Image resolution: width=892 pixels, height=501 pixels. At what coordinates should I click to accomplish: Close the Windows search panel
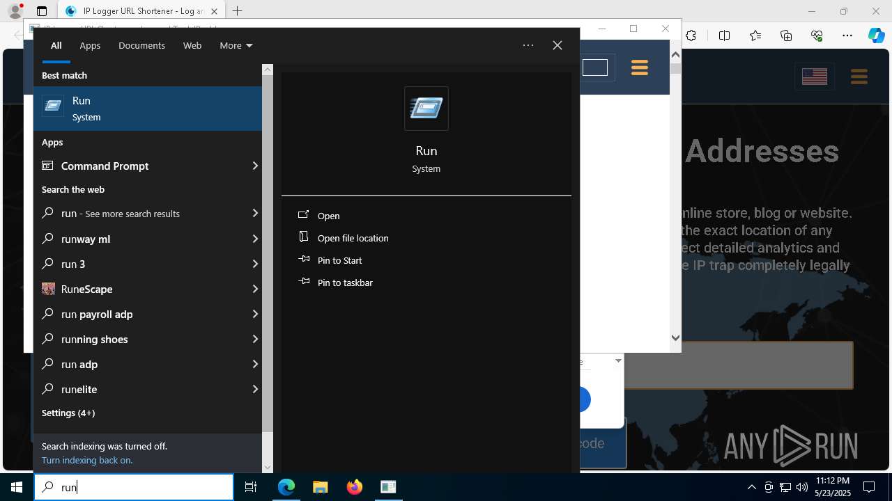click(557, 45)
